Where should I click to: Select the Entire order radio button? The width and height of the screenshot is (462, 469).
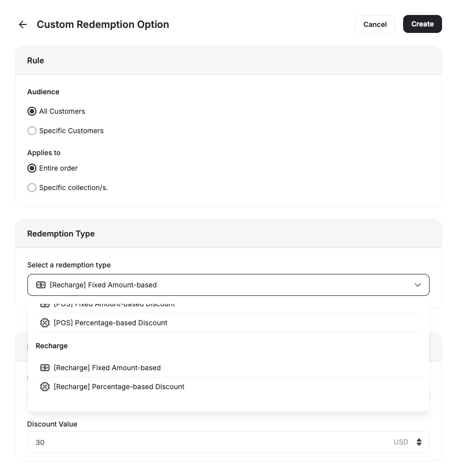click(x=32, y=168)
